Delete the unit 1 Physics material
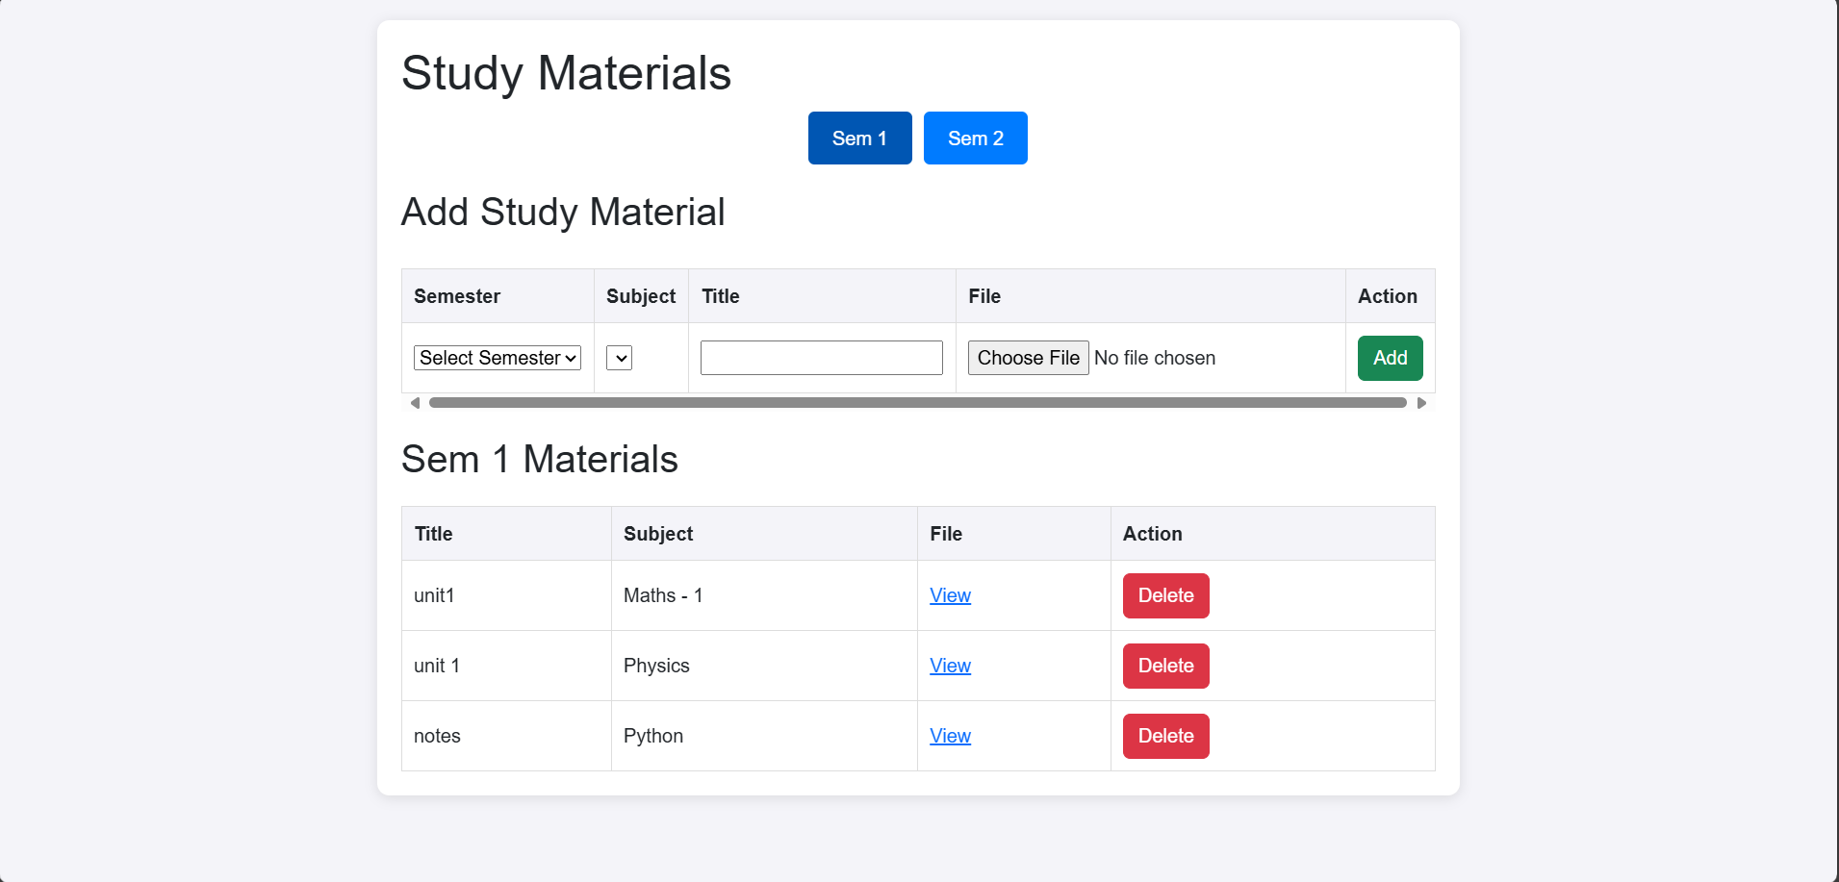 pyautogui.click(x=1165, y=665)
